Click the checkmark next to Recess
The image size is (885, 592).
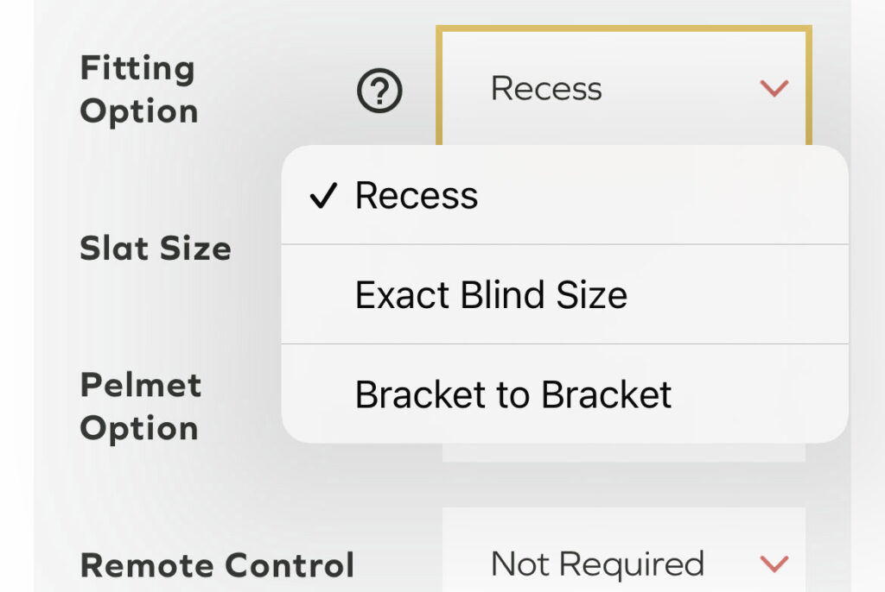(323, 197)
